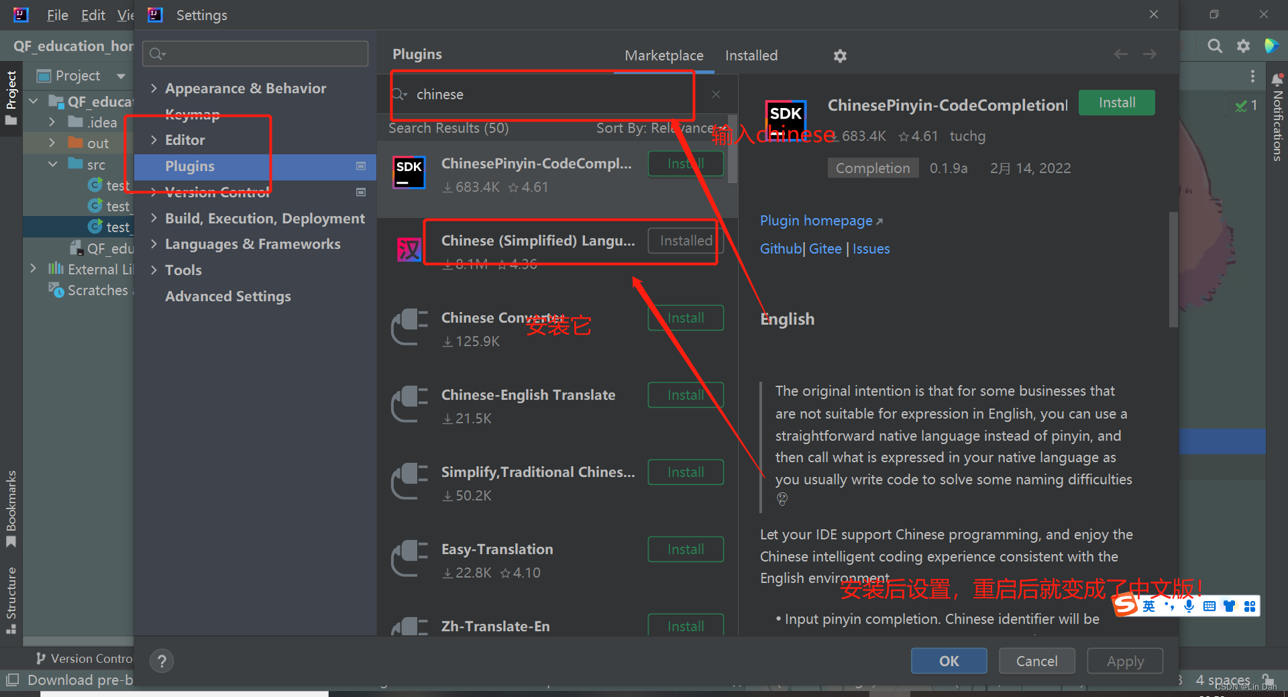Open the Notifications tool window
This screenshot has height=697, width=1288.
click(x=1277, y=117)
